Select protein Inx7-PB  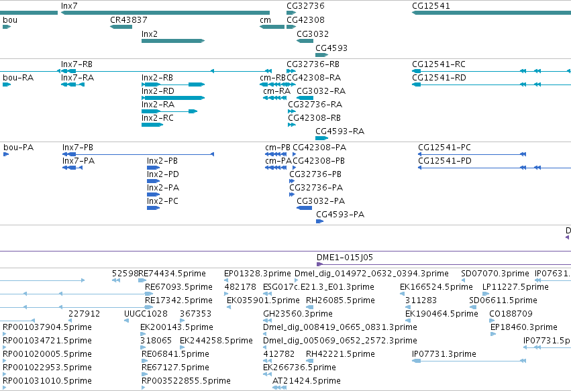click(138, 154)
